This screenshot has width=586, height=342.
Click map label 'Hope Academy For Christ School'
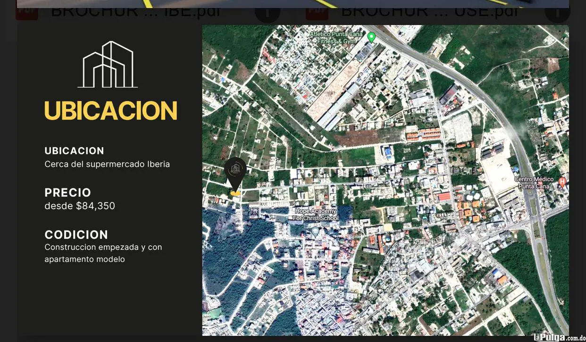pyautogui.click(x=316, y=214)
